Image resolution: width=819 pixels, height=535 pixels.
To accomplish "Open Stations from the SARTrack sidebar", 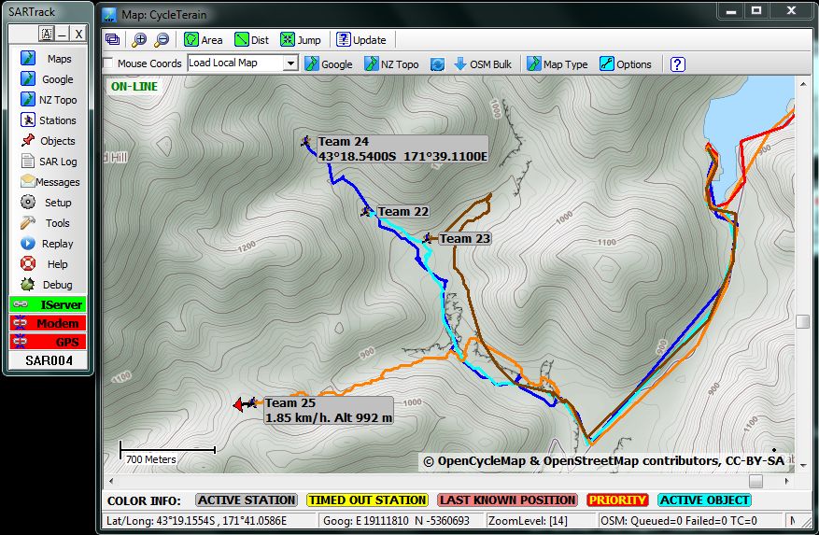I will pyautogui.click(x=48, y=120).
